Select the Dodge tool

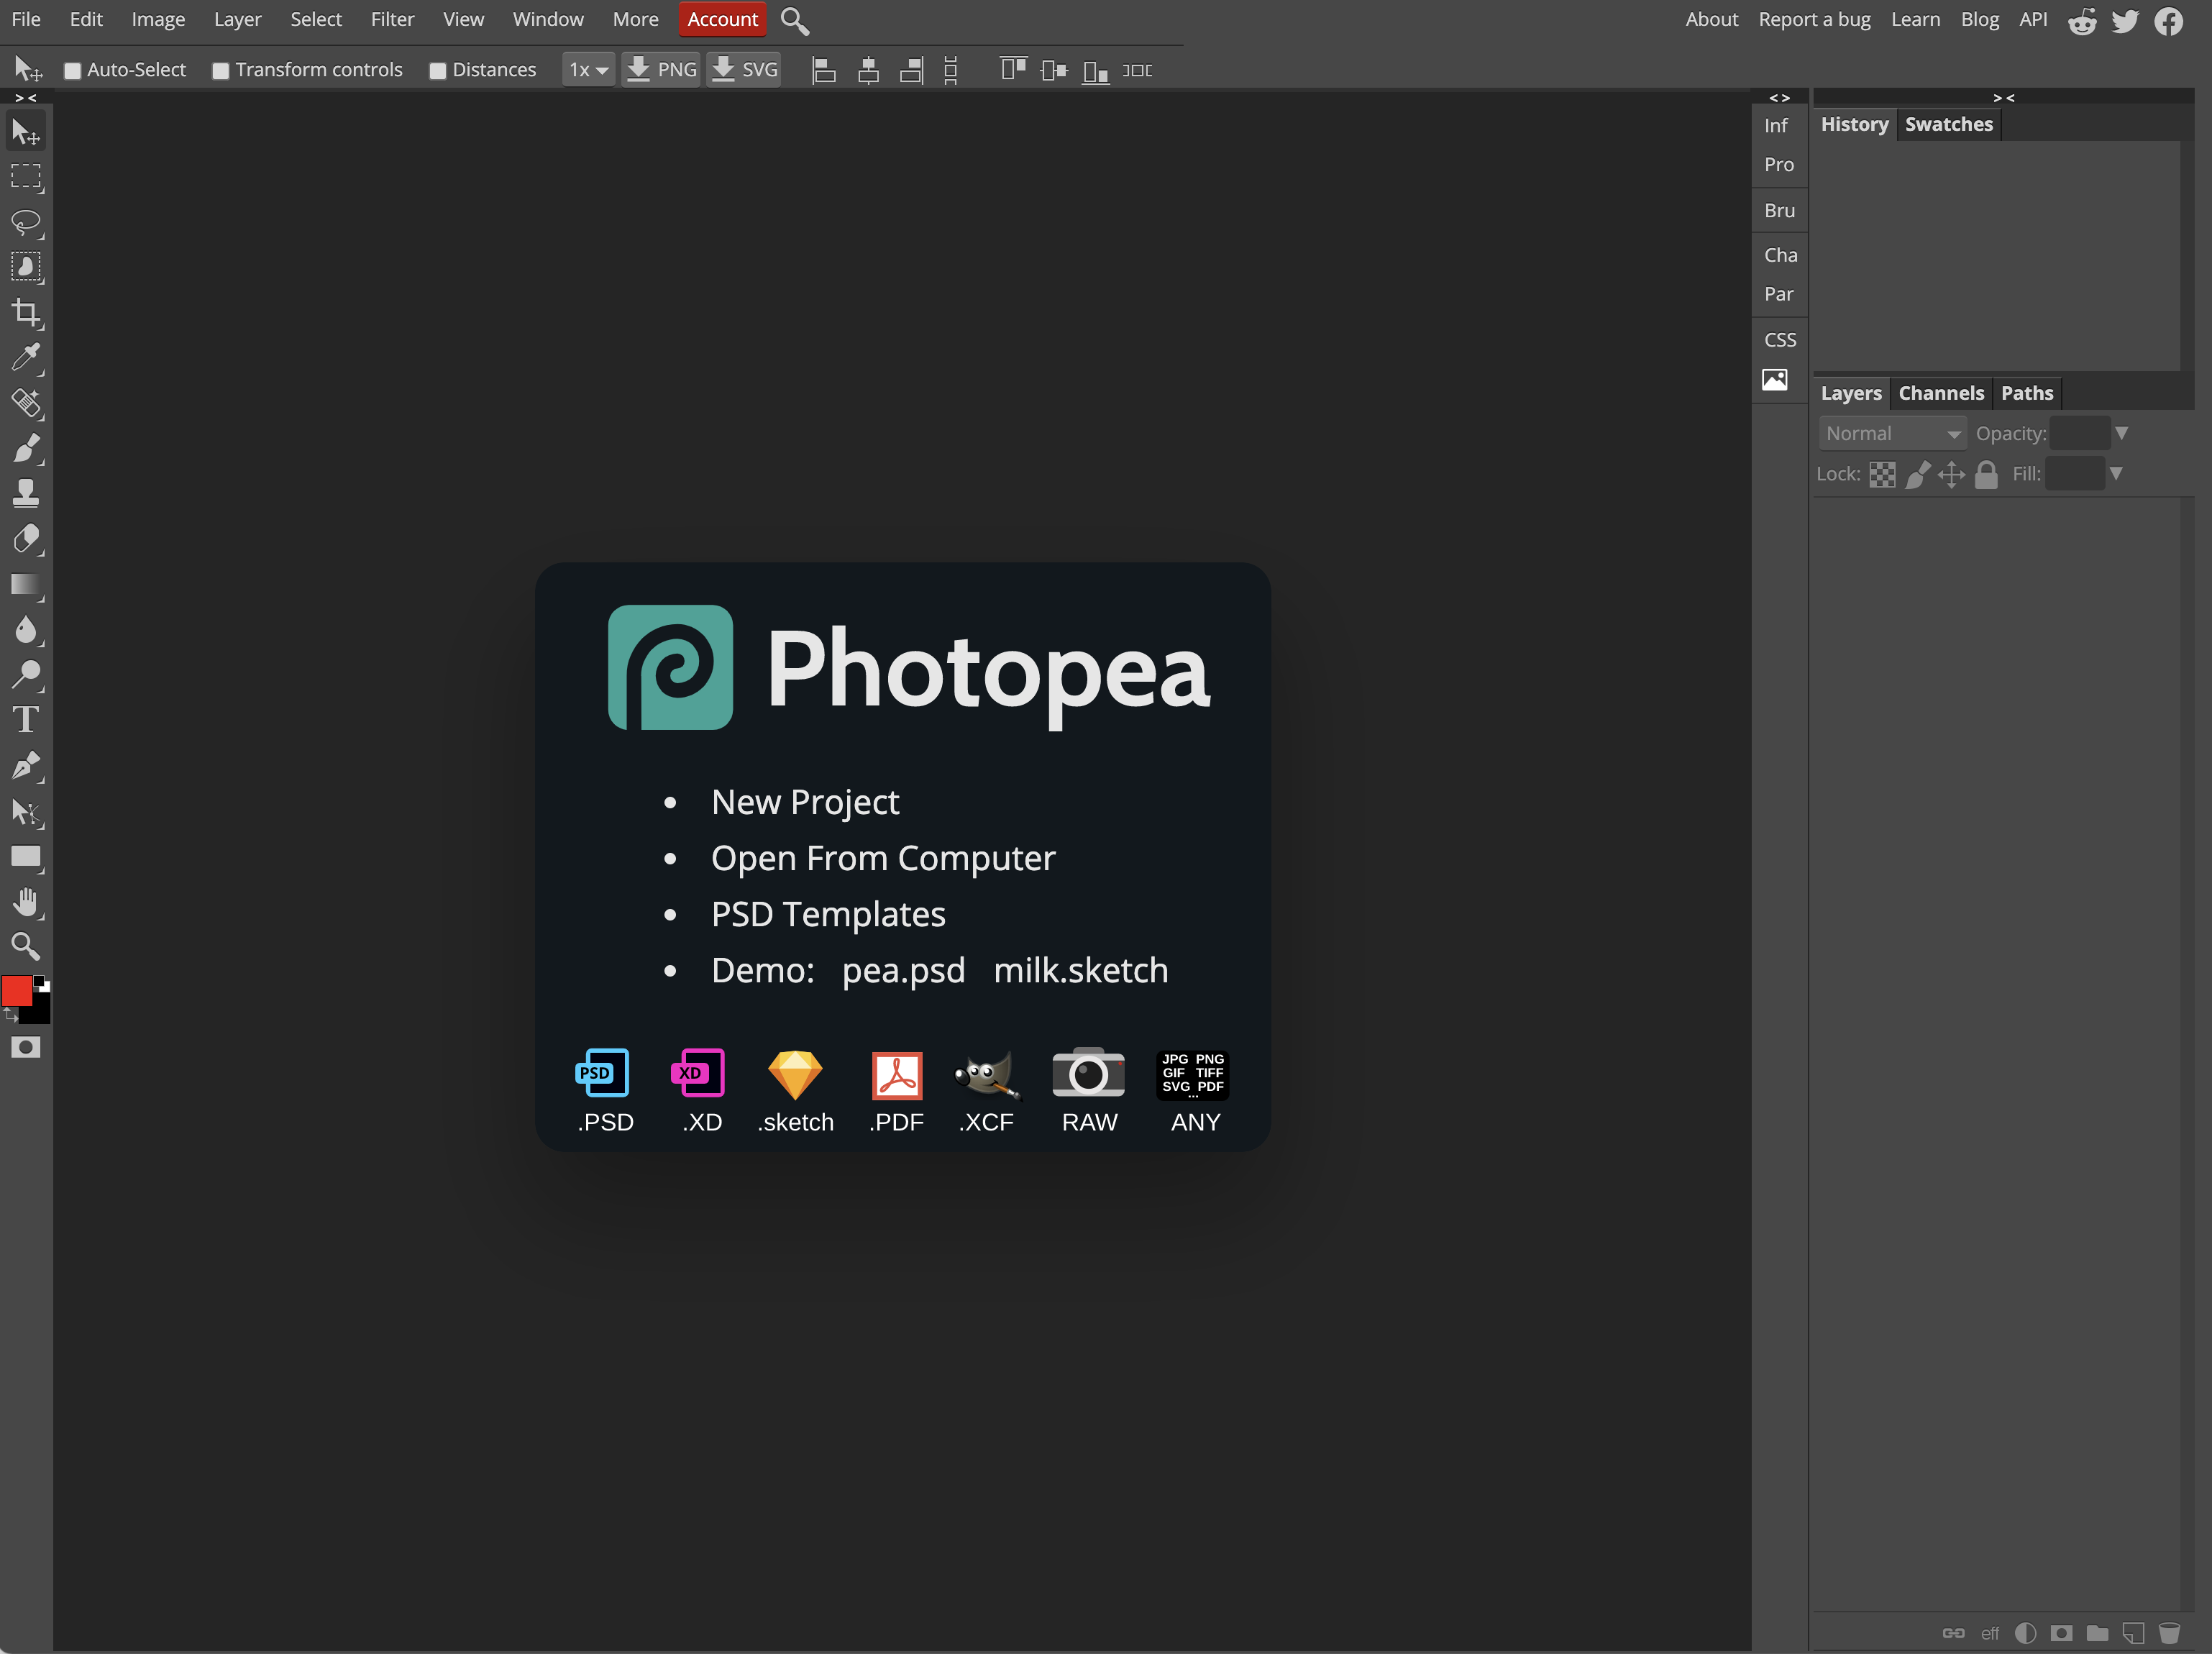(26, 675)
